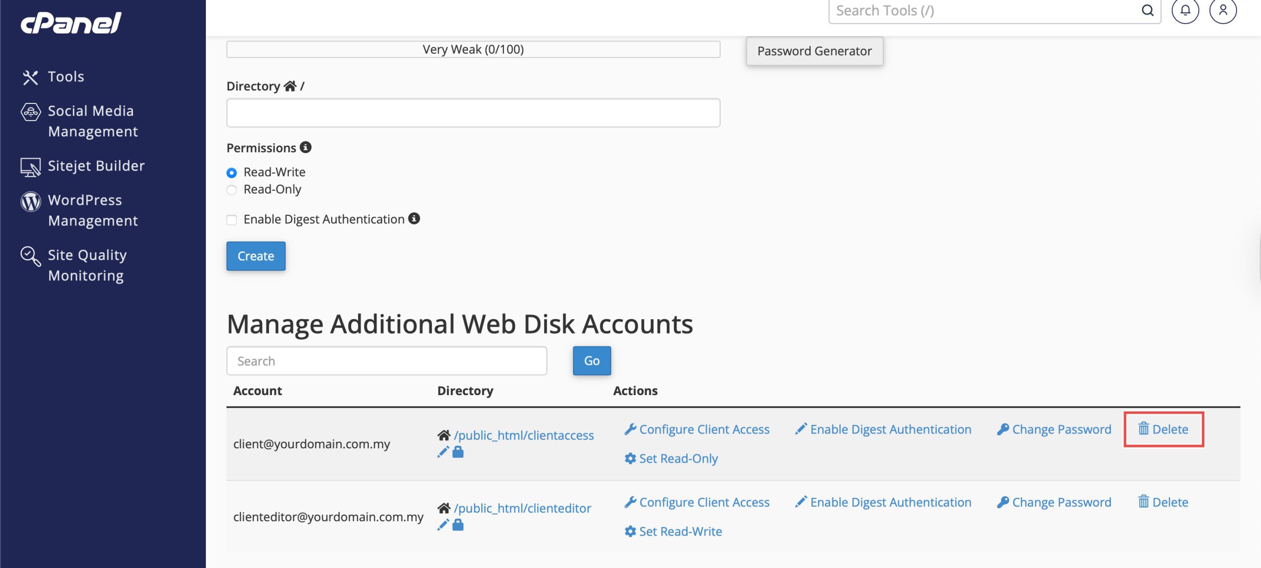Select the Read-Write permission radio
1261x568 pixels.
pyautogui.click(x=232, y=173)
